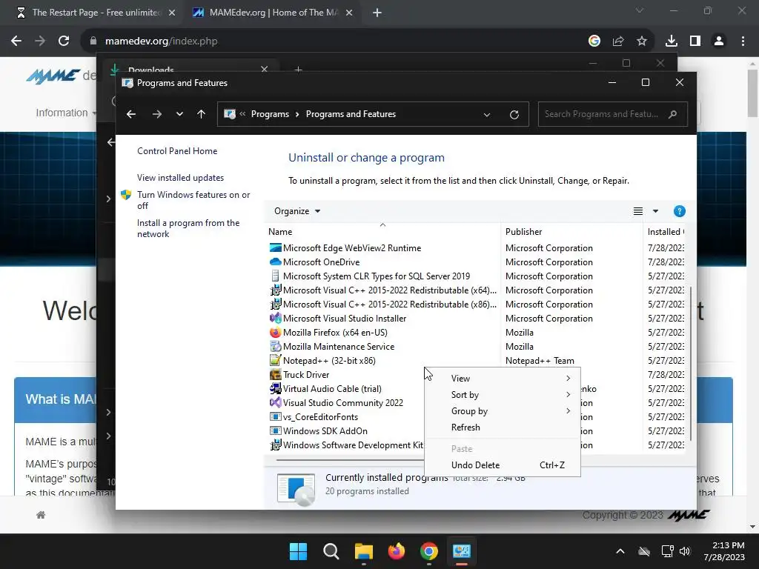Click the Truck Driver program icon
The width and height of the screenshot is (759, 569).
point(276,374)
